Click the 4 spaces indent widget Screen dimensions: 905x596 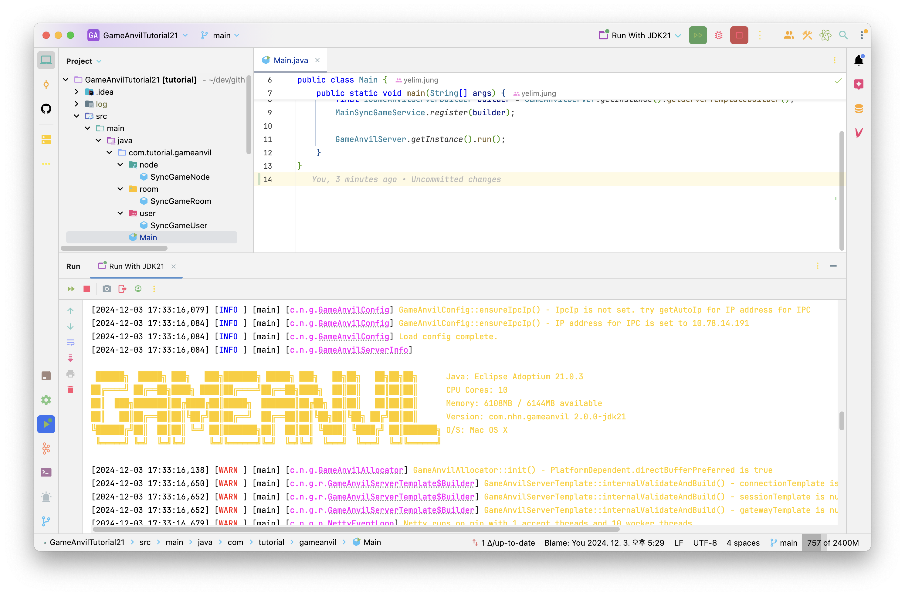click(x=743, y=543)
